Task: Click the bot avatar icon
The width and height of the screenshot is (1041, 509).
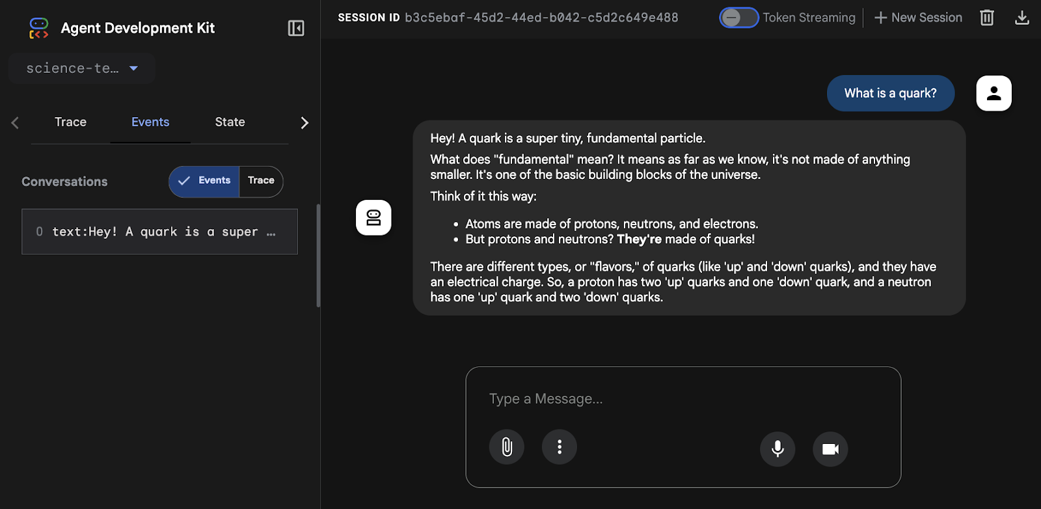Action: click(x=373, y=217)
